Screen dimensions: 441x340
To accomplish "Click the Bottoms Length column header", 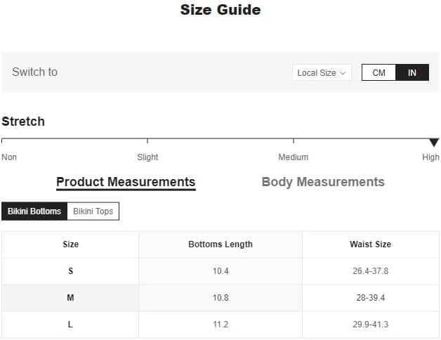I will 220,244.
